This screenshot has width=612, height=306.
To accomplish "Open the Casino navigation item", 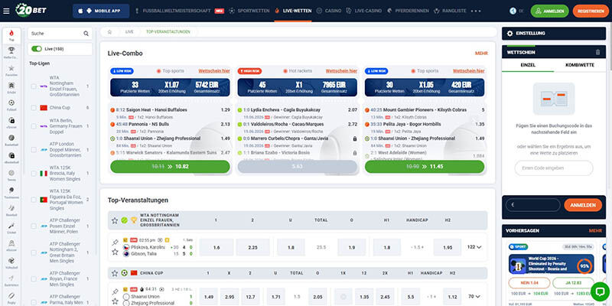I will click(329, 11).
